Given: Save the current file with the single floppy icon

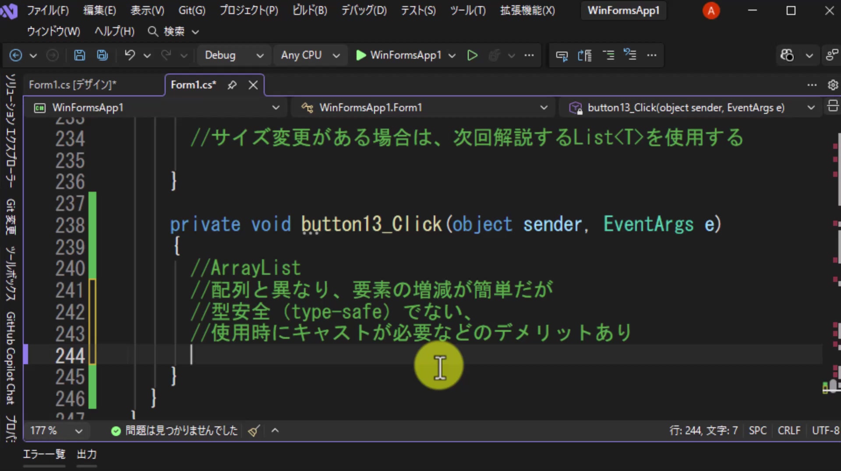Looking at the screenshot, I should point(79,55).
